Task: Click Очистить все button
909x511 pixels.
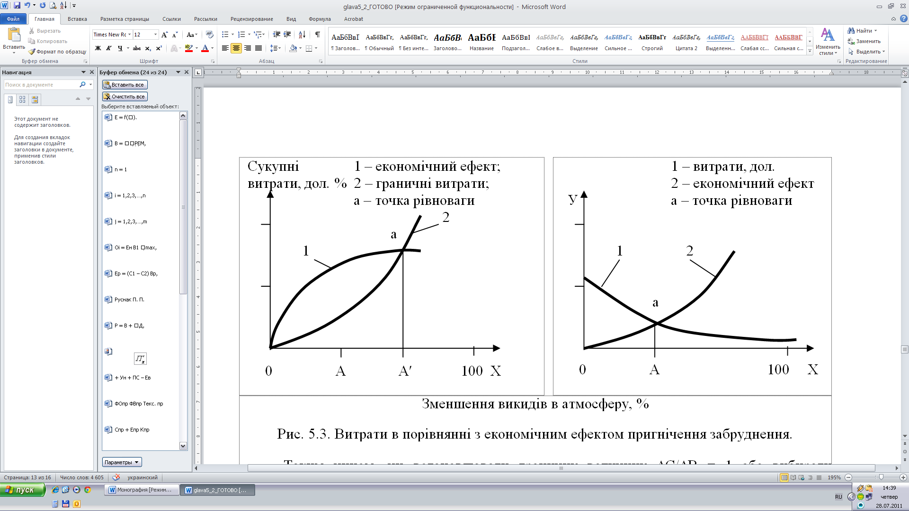Action: (125, 97)
